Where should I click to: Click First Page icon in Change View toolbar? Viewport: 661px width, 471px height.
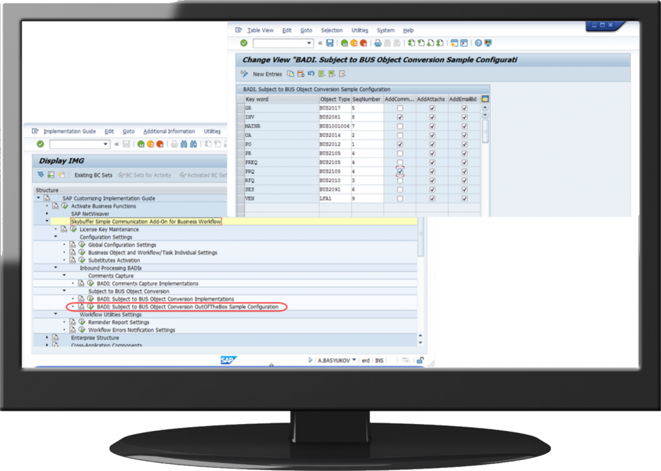(x=411, y=43)
